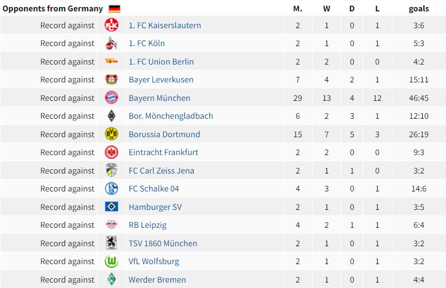Open the 1. FC Union Berlin link
The width and height of the screenshot is (446, 288).
(x=161, y=62)
